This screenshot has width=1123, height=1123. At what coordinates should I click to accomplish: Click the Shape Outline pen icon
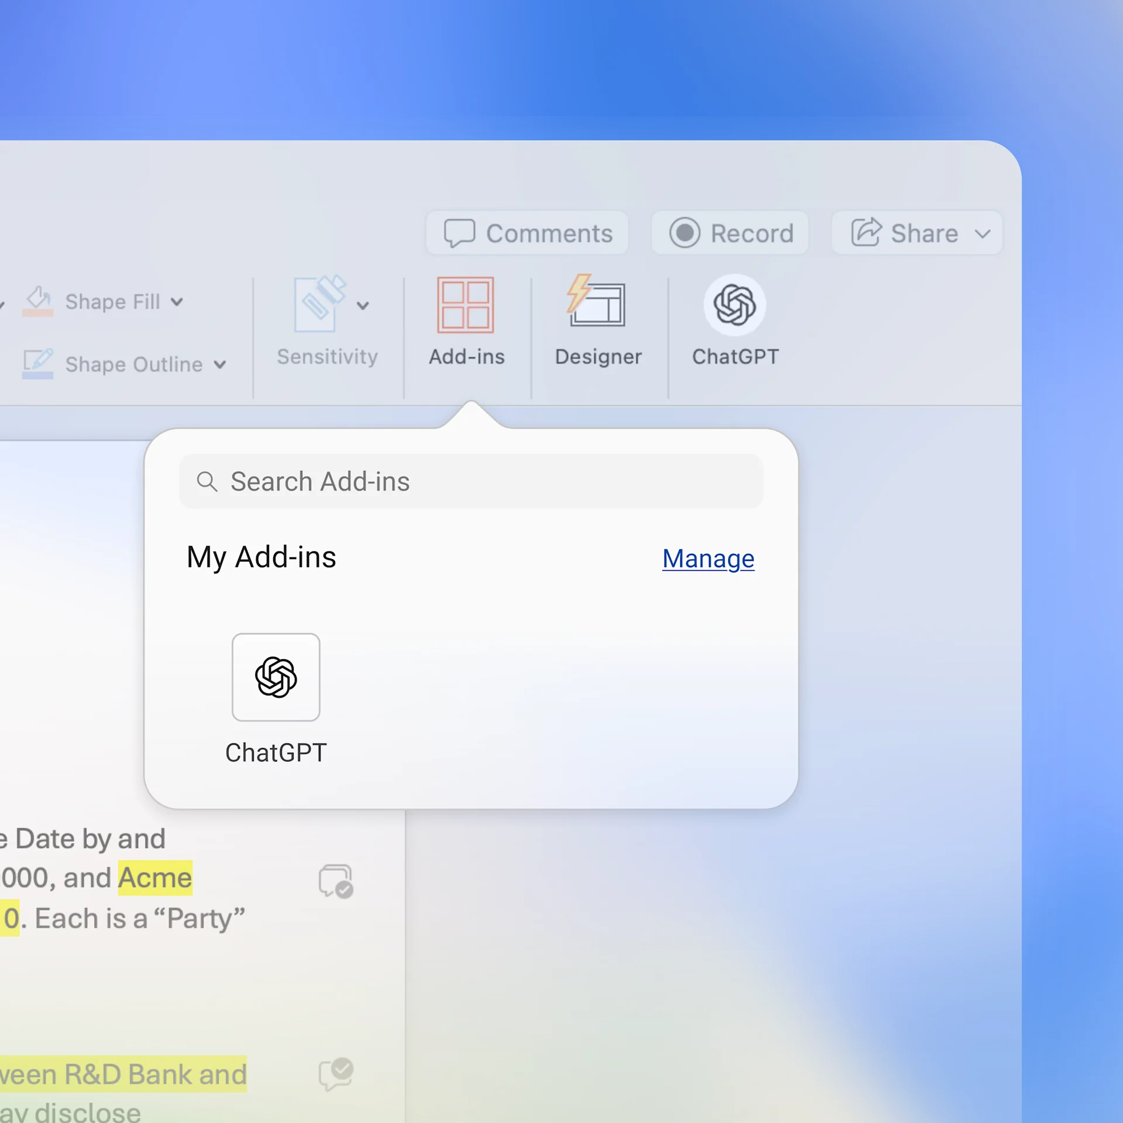click(x=38, y=363)
